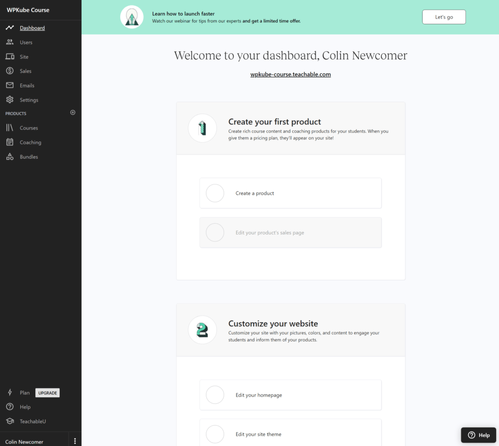The height and width of the screenshot is (446, 499).
Task: Open the Users menu item
Action: [26, 42]
